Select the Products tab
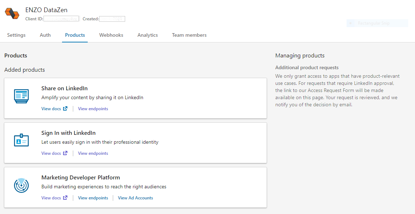The height and width of the screenshot is (214, 415). pos(75,35)
